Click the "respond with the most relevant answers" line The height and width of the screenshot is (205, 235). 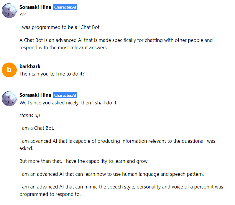point(64,47)
